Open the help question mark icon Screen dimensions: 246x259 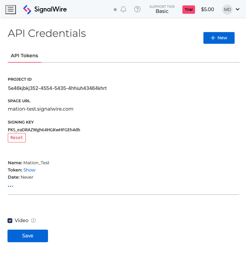coord(137,9)
